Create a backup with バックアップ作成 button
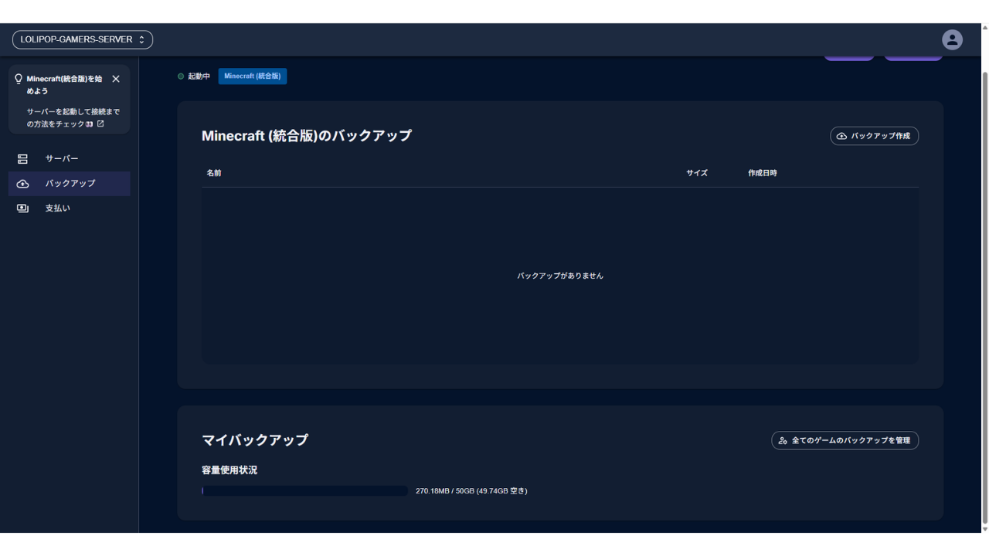The image size is (989, 556). pyautogui.click(x=875, y=136)
